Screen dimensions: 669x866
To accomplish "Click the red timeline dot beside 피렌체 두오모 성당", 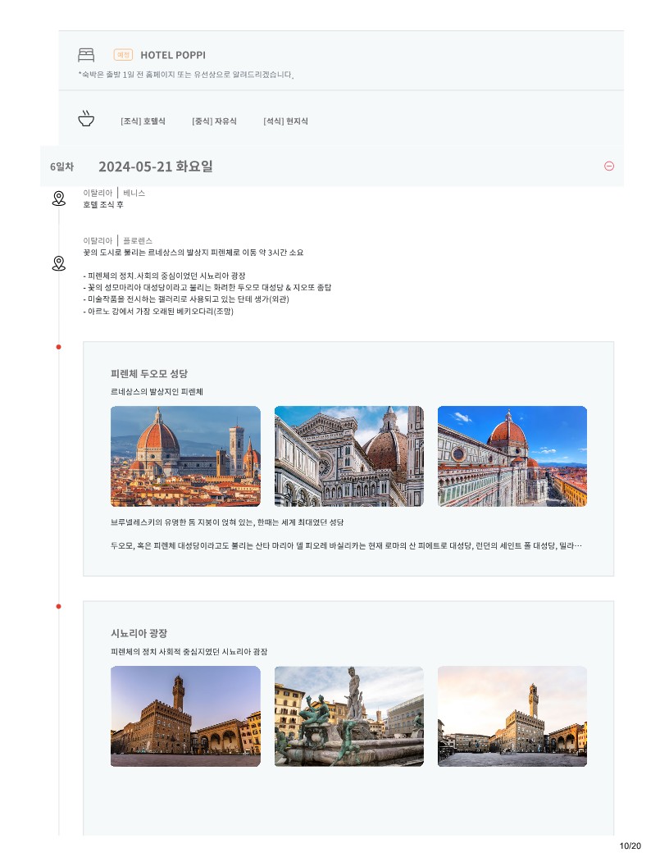I will tap(58, 347).
